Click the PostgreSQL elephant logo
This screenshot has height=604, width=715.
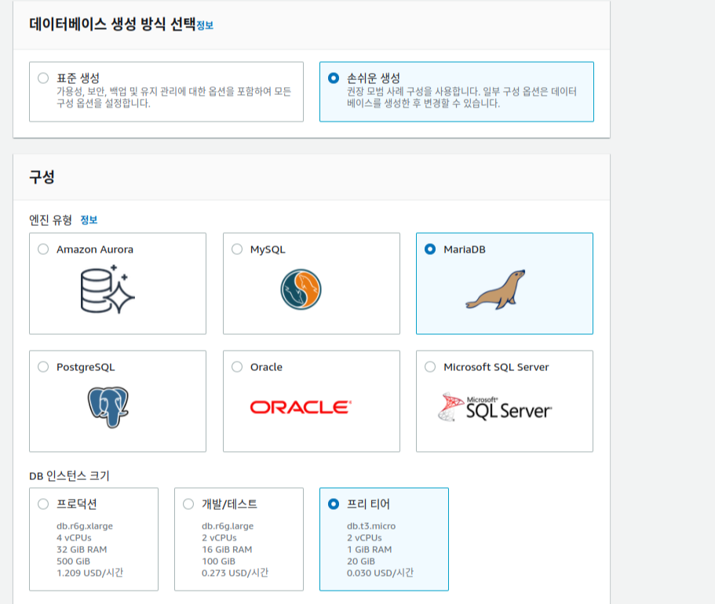point(108,407)
